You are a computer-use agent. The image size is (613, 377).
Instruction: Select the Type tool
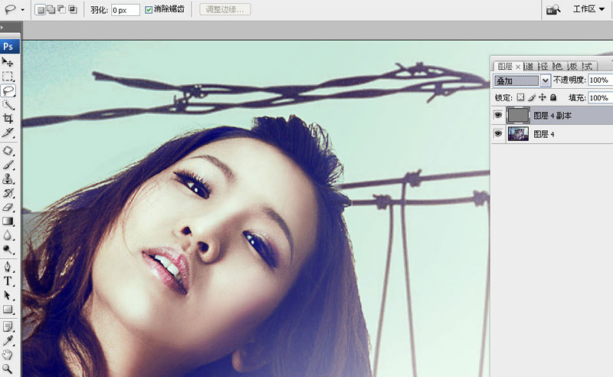tap(8, 281)
